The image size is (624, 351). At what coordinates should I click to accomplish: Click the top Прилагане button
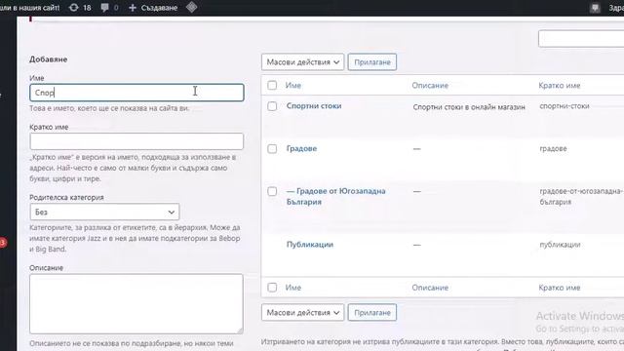(372, 62)
